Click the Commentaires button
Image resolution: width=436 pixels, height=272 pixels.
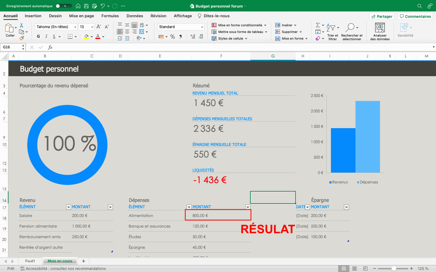point(415,16)
